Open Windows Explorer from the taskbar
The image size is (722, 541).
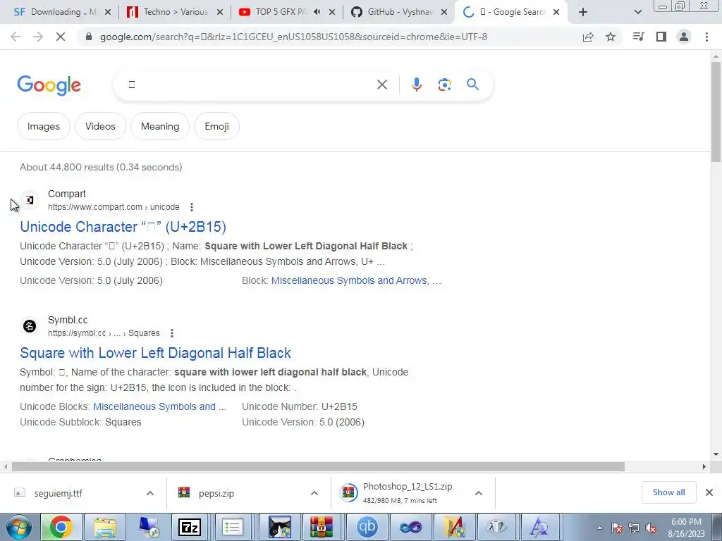coord(105,527)
